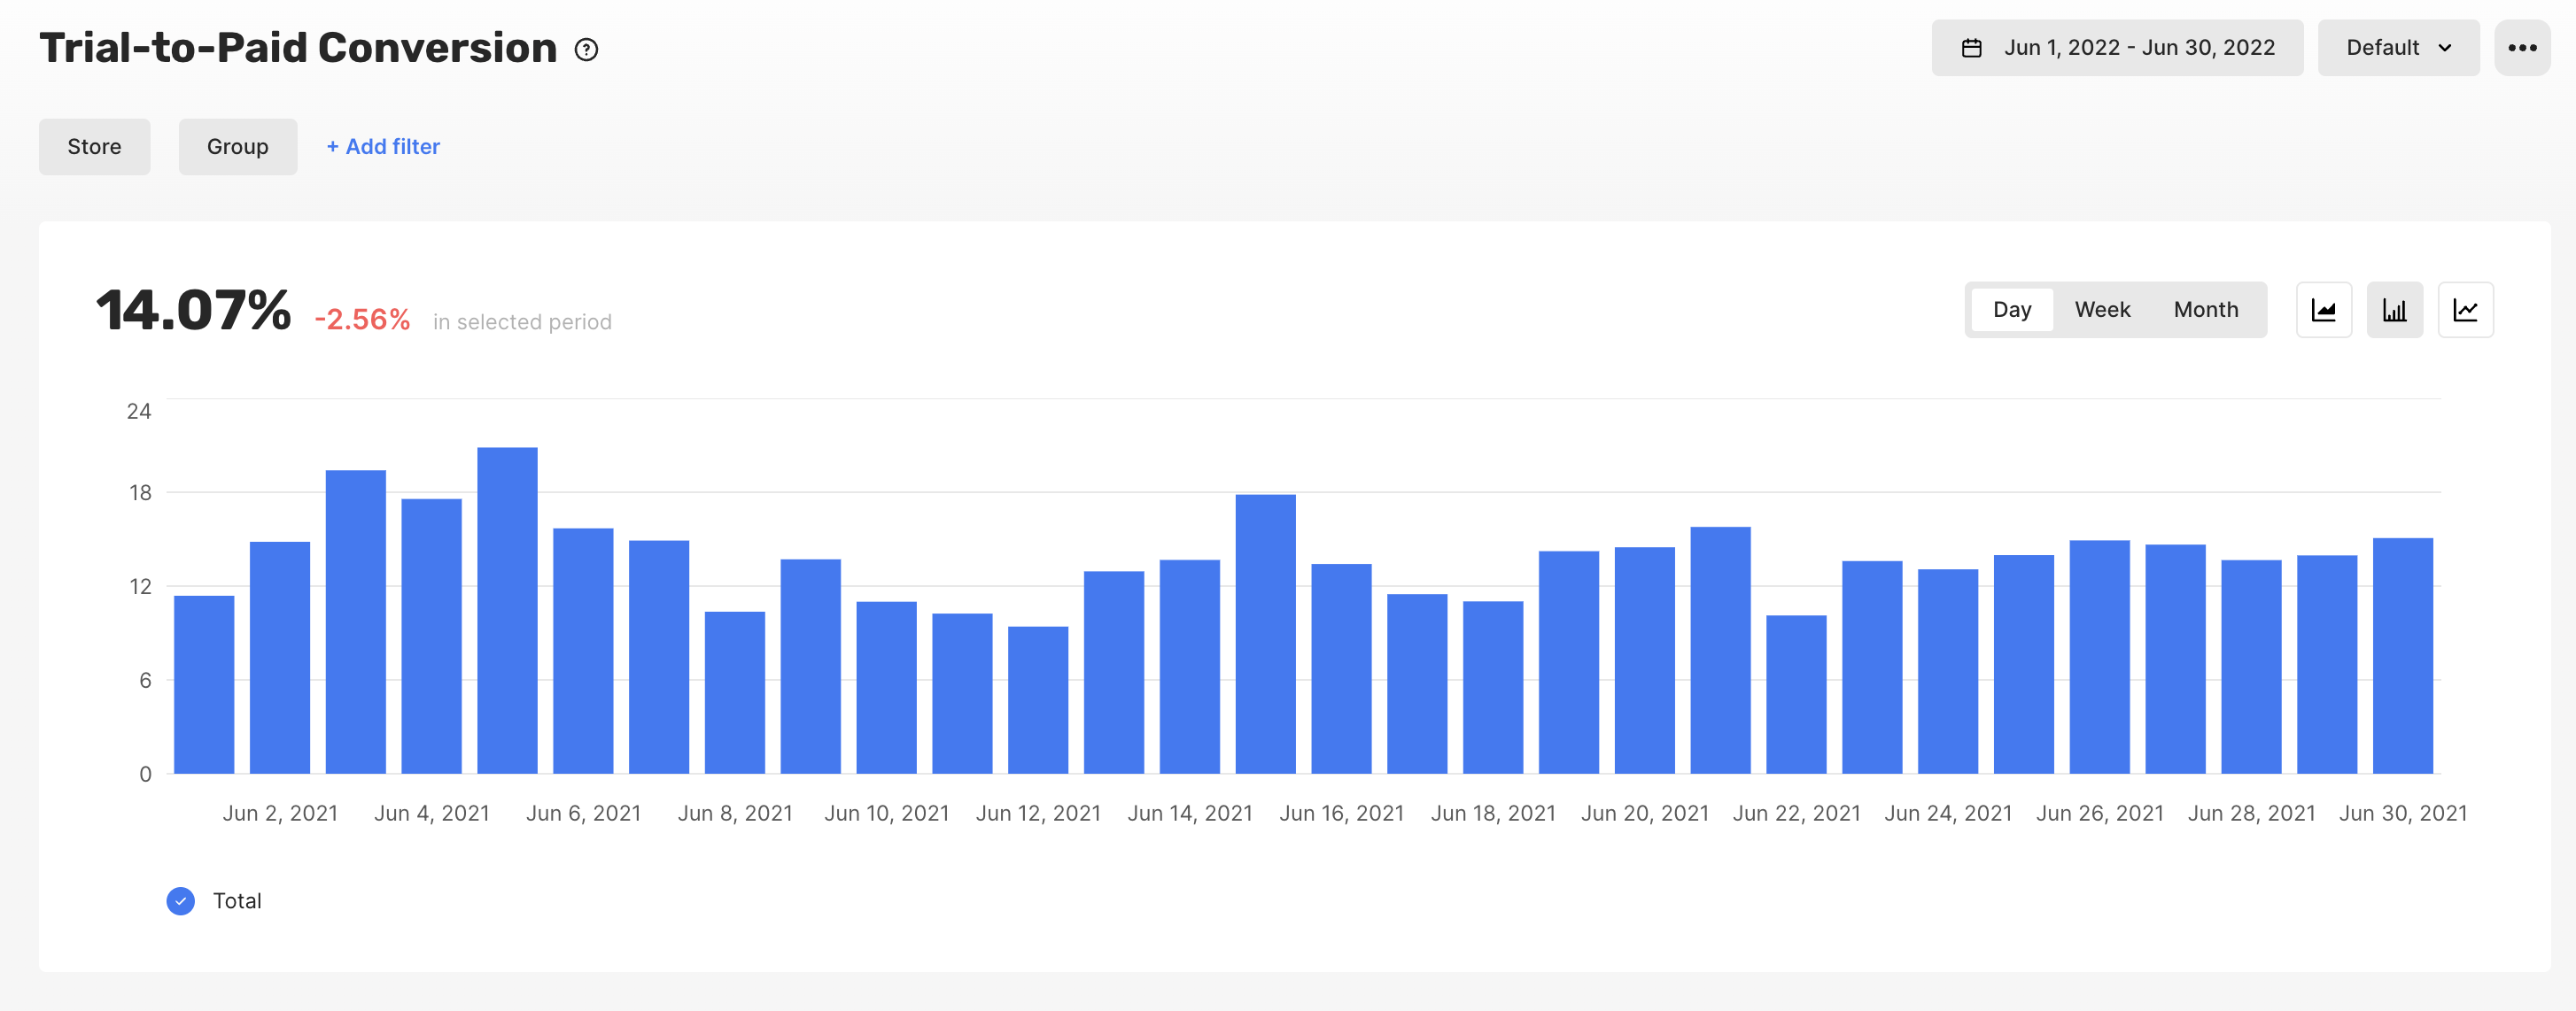
Task: Open the Store filter dropdown
Action: point(94,147)
